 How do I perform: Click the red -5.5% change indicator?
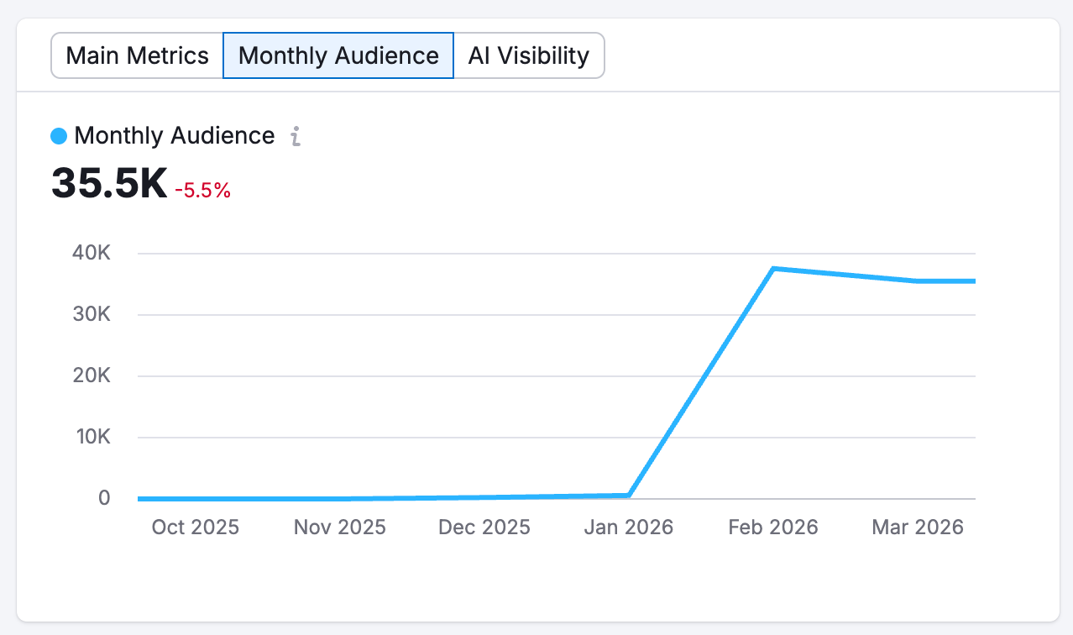[x=203, y=191]
